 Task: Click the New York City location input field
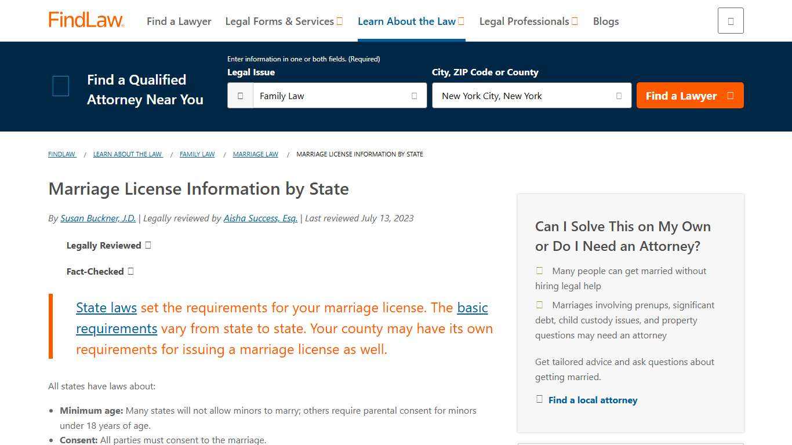coord(522,96)
